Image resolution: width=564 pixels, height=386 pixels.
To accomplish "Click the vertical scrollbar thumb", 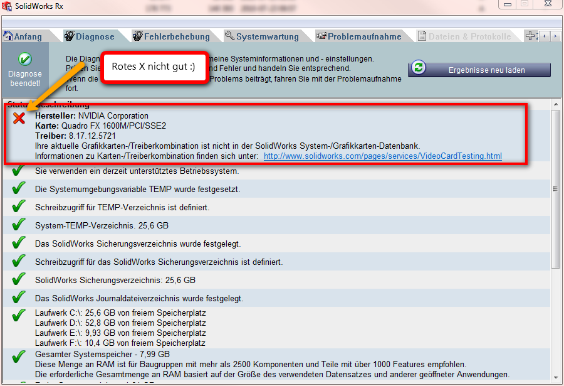I will (x=556, y=189).
